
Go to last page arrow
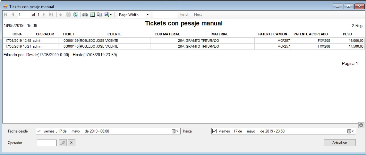click(51, 14)
